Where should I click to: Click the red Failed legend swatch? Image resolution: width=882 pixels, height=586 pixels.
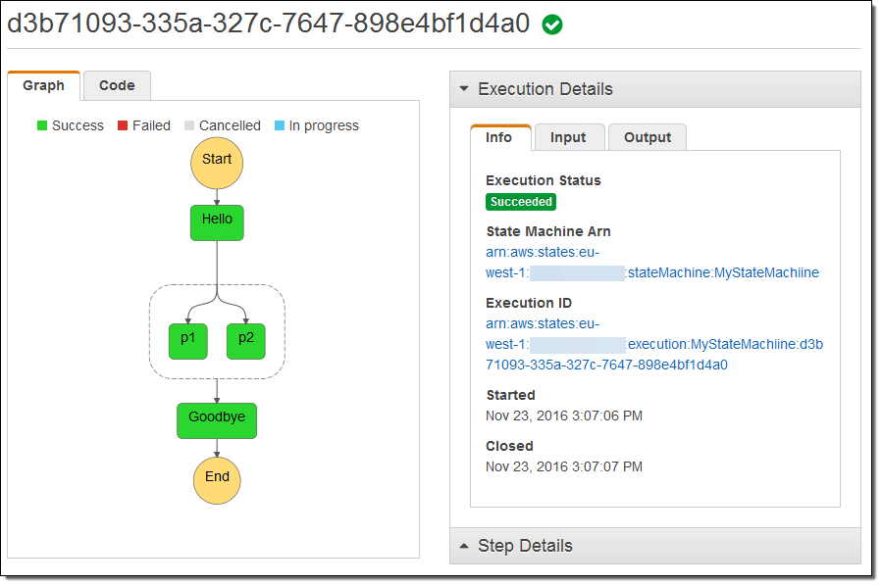point(123,125)
